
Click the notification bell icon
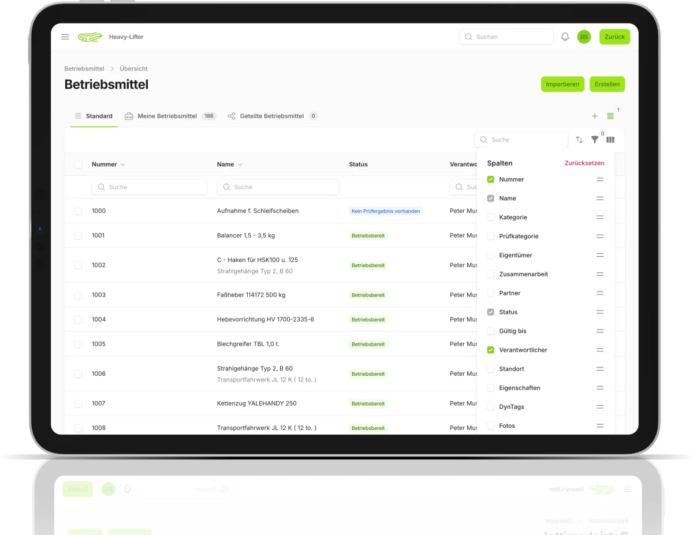tap(565, 37)
